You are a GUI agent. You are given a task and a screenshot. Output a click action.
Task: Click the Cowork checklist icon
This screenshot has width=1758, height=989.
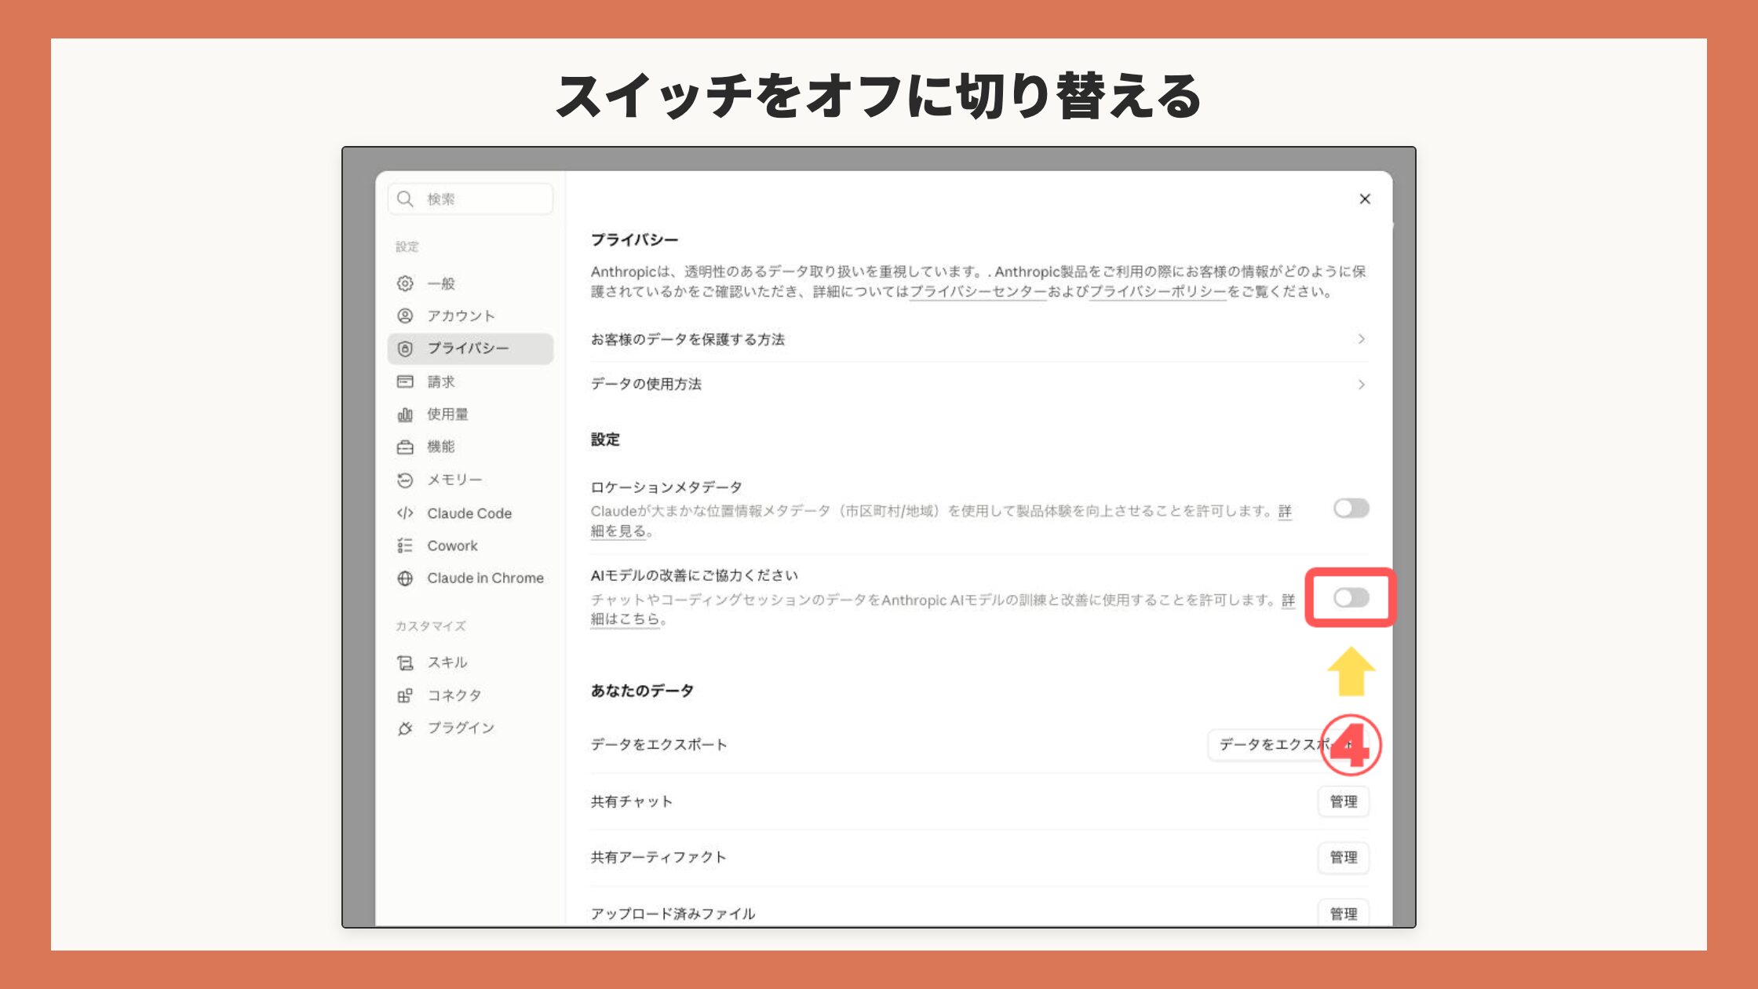405,546
